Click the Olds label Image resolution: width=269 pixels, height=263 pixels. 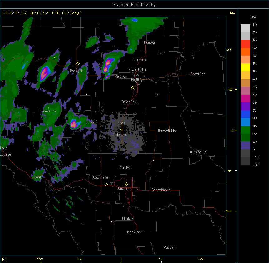coord(121,123)
